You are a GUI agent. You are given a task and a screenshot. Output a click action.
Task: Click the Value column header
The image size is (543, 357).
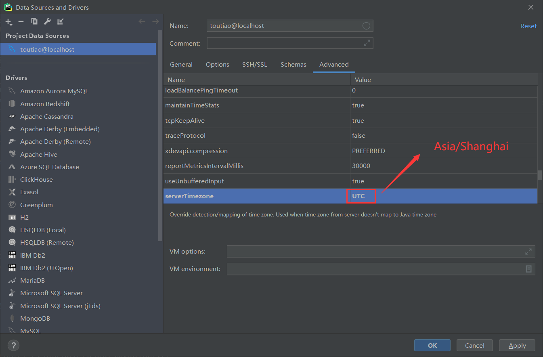tap(444, 80)
